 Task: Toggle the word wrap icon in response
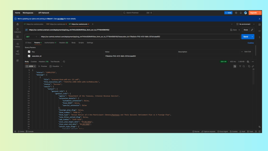click(235, 66)
